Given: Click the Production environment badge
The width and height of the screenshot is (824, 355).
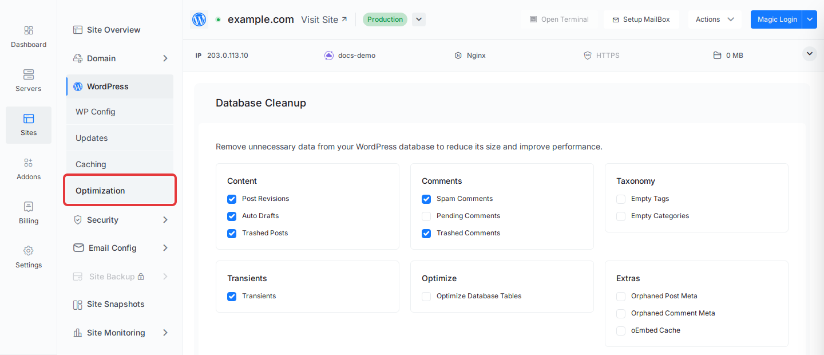Looking at the screenshot, I should (385, 19).
